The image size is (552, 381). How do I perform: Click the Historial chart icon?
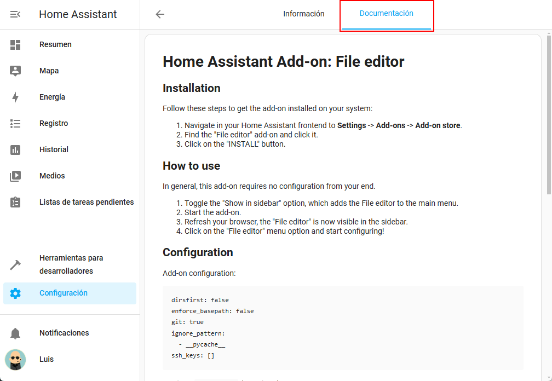[15, 150]
